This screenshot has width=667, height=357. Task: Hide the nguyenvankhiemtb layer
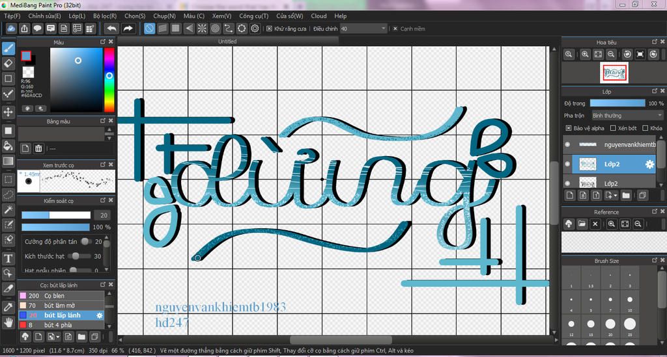coord(567,144)
